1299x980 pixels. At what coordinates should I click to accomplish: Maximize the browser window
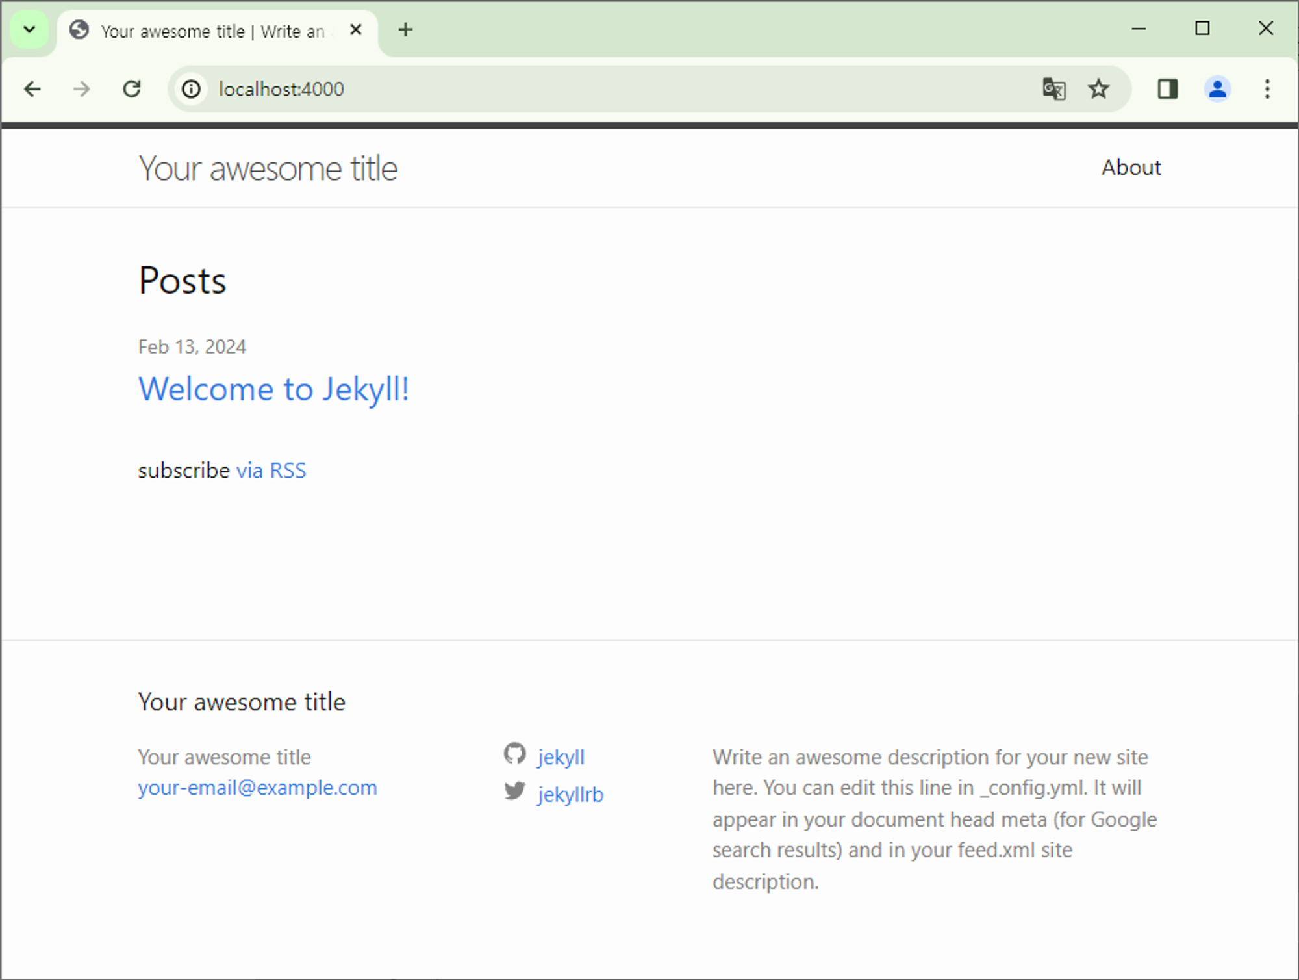tap(1202, 29)
